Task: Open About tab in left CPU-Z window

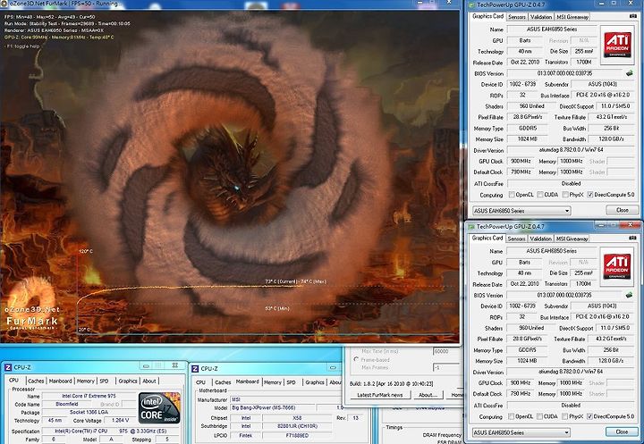Action: tap(149, 381)
